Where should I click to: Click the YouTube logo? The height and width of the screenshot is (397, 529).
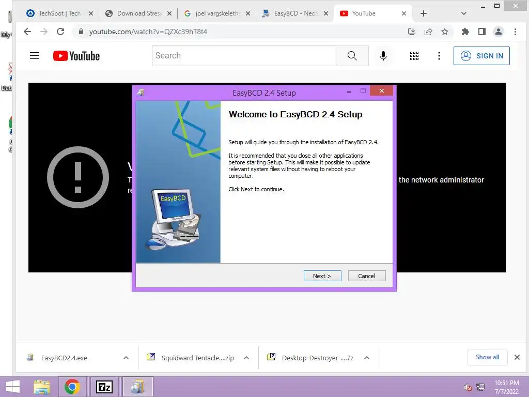click(x=76, y=56)
